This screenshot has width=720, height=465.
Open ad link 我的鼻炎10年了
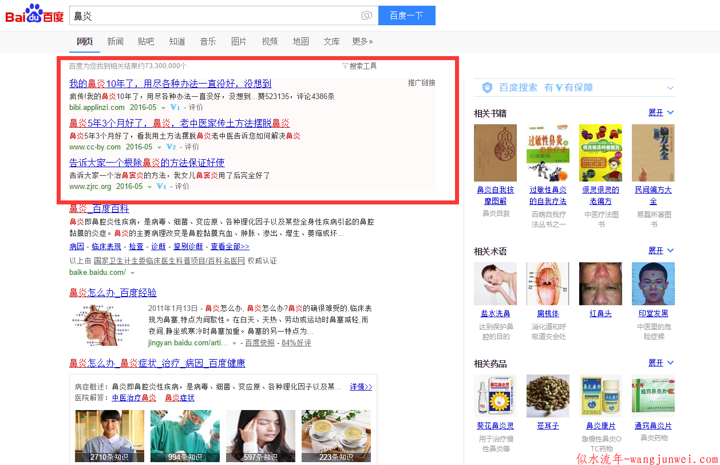coord(171,84)
